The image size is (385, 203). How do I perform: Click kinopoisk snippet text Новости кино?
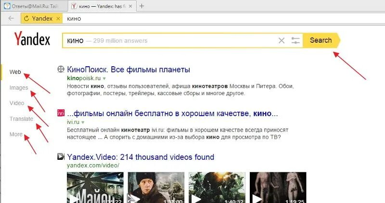86,86
